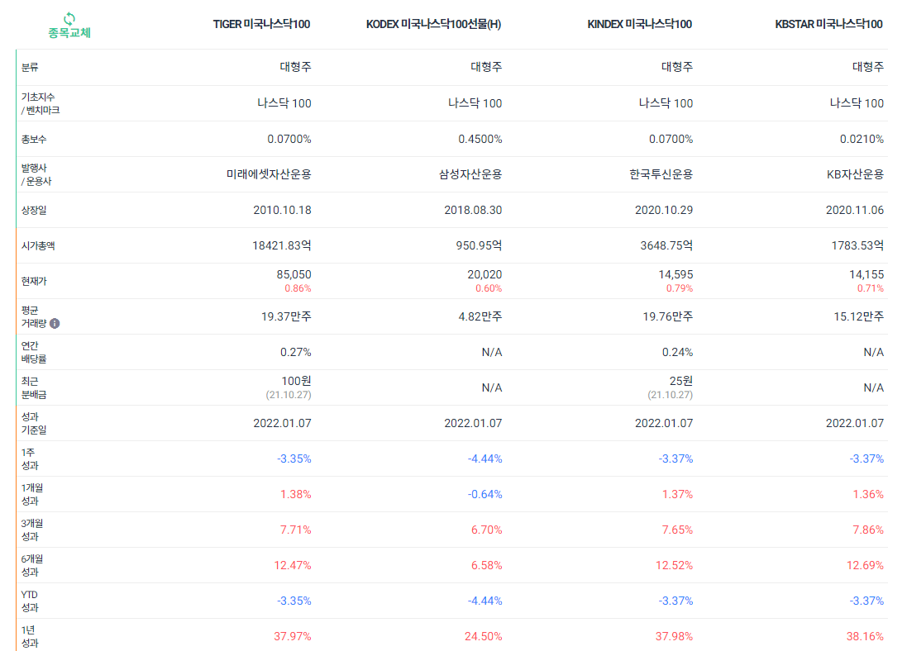Open the 평균 거래량 info icon
Image resolution: width=907 pixels, height=651 pixels.
pos(55,323)
